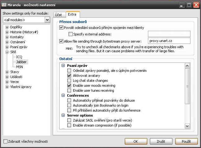
Task: Switch to the Účet tab
Action: [58, 15]
